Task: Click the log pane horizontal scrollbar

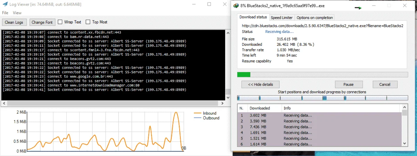Action: pos(113,104)
